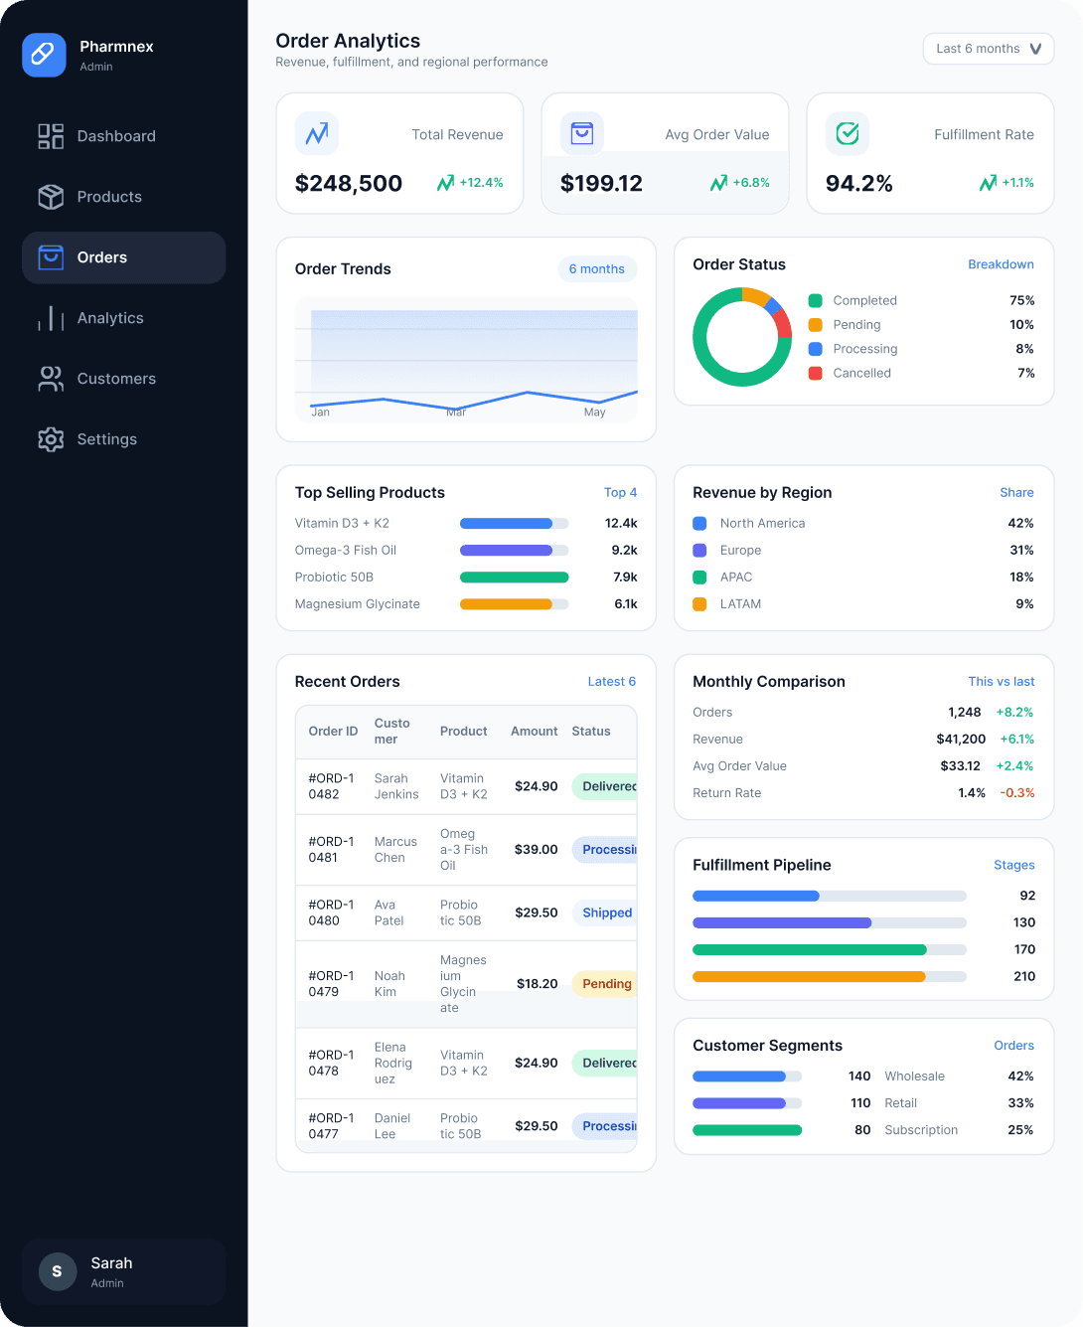Screen dimensions: 1083x1327
Task: Click the Settings gear icon in sidebar
Action: click(51, 439)
